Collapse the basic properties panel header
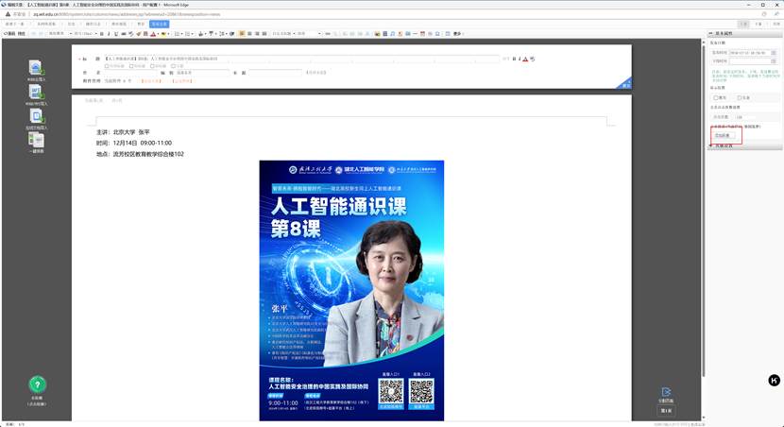Image resolution: width=784 pixels, height=427 pixels. pos(744,33)
